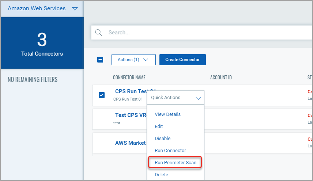
Task: Select Delete in the Quick Actions menu
Action: point(161,174)
